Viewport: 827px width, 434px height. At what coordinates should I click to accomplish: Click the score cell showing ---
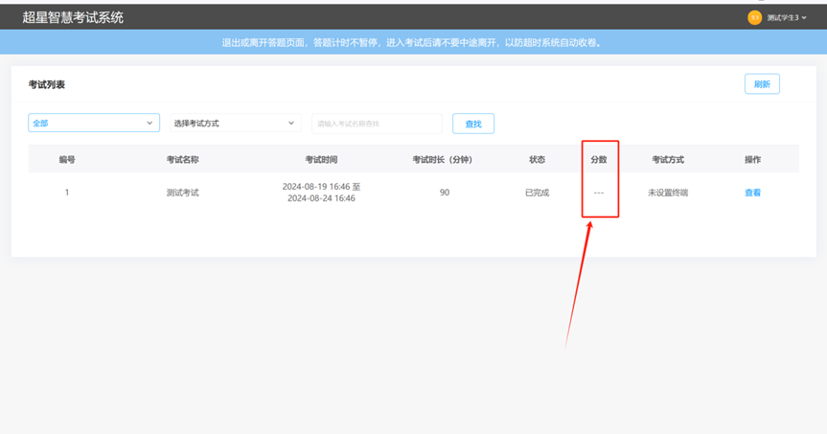599,193
